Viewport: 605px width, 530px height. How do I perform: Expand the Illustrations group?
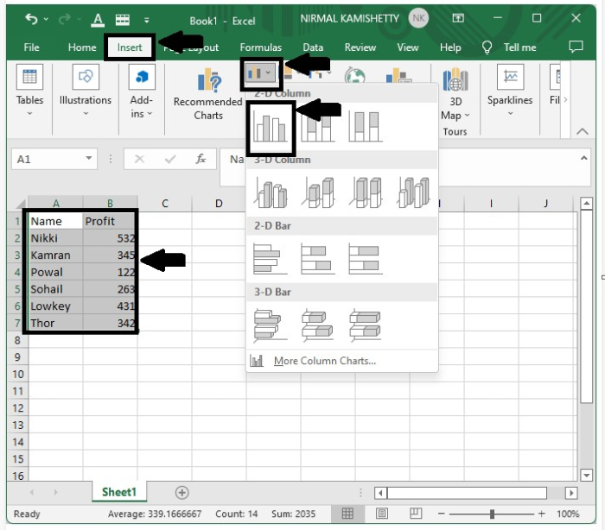click(86, 91)
